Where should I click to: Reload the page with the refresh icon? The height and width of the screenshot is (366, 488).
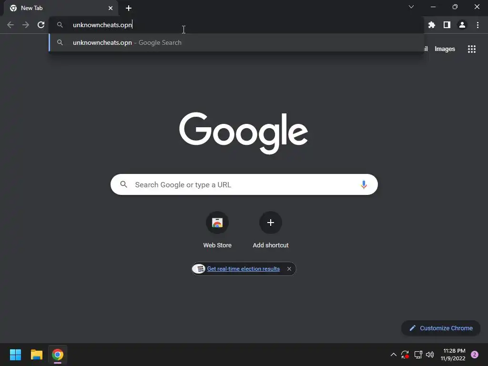click(41, 25)
